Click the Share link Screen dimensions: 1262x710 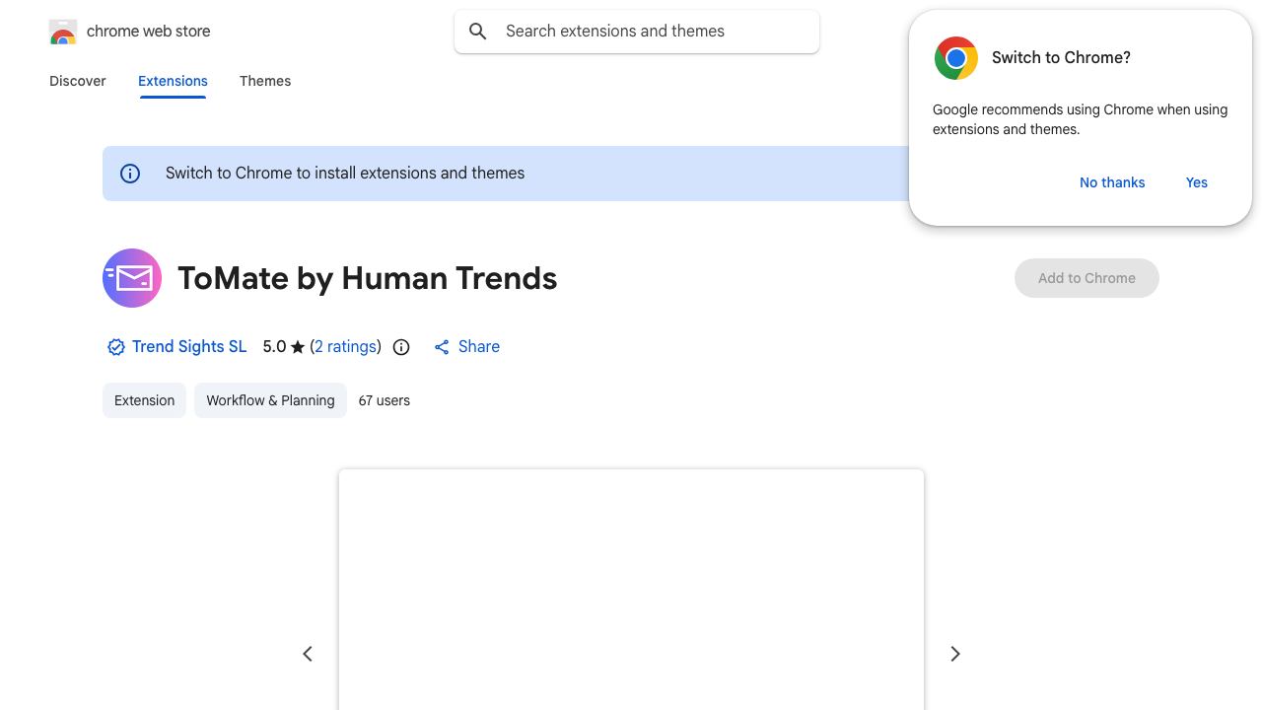tap(479, 347)
